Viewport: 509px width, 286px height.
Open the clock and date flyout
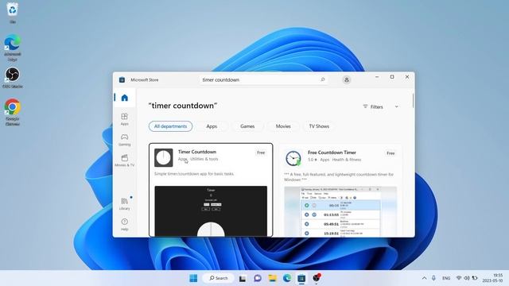pyautogui.click(x=492, y=278)
